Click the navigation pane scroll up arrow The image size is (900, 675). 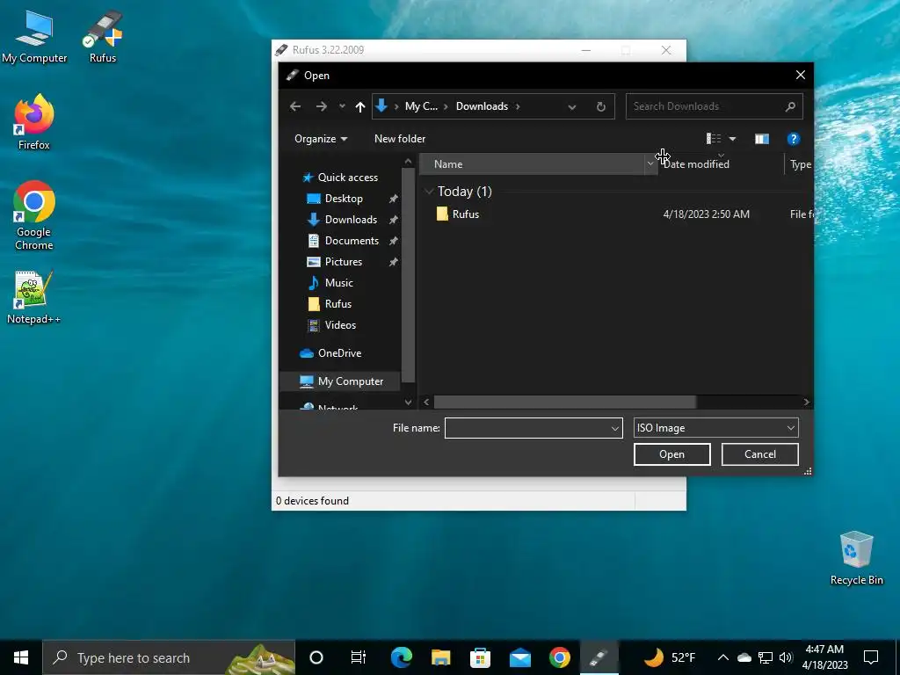[408, 162]
